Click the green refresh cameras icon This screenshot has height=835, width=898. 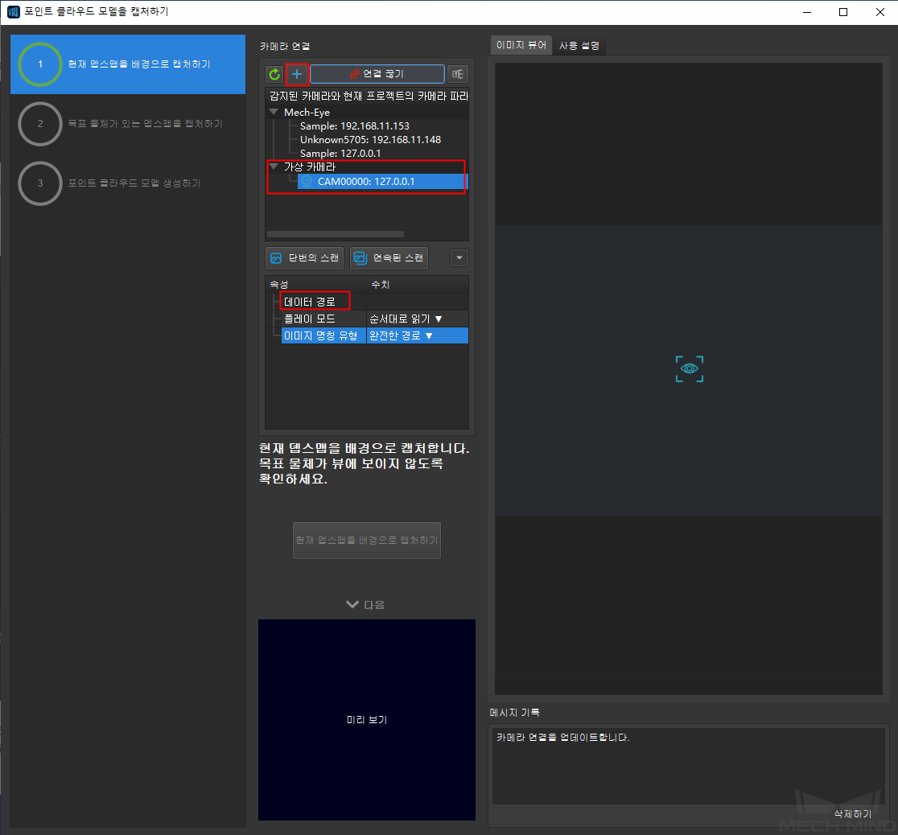(x=275, y=75)
